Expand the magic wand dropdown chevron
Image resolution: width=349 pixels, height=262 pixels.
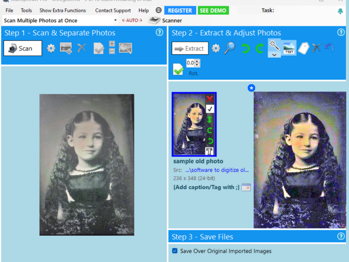click(274, 55)
